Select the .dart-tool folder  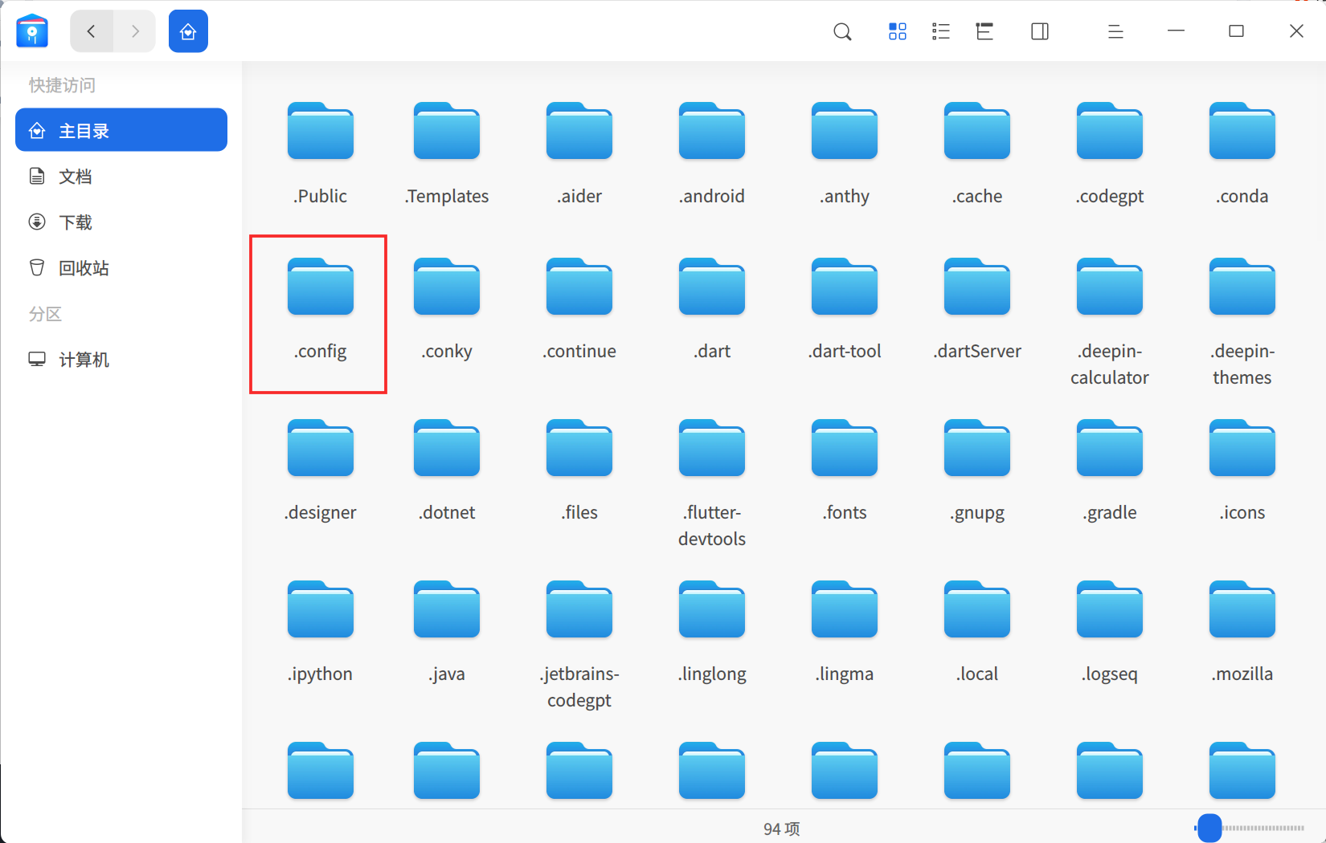click(845, 310)
